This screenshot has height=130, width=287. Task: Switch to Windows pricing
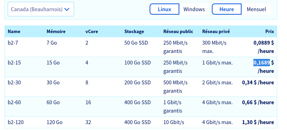pyautogui.click(x=194, y=9)
